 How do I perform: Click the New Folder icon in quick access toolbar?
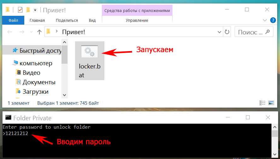click(28, 10)
